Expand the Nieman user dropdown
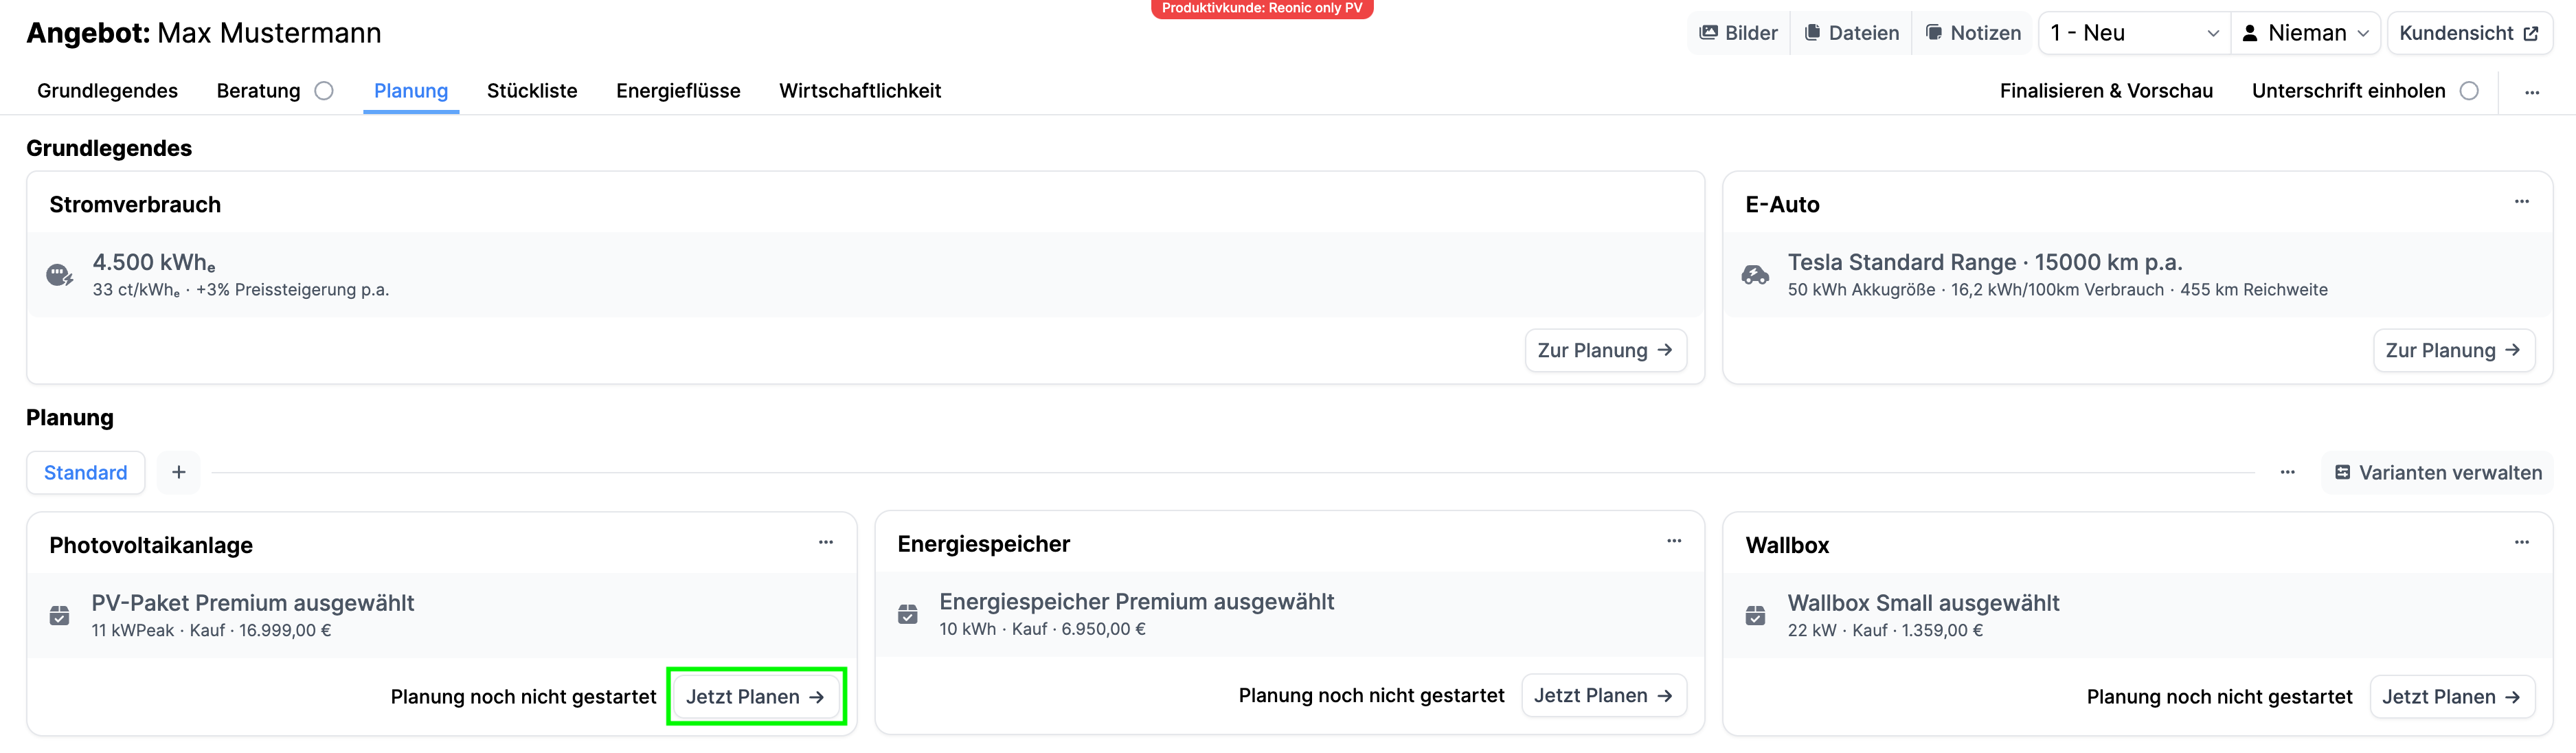This screenshot has width=2576, height=753. pos(2305,33)
